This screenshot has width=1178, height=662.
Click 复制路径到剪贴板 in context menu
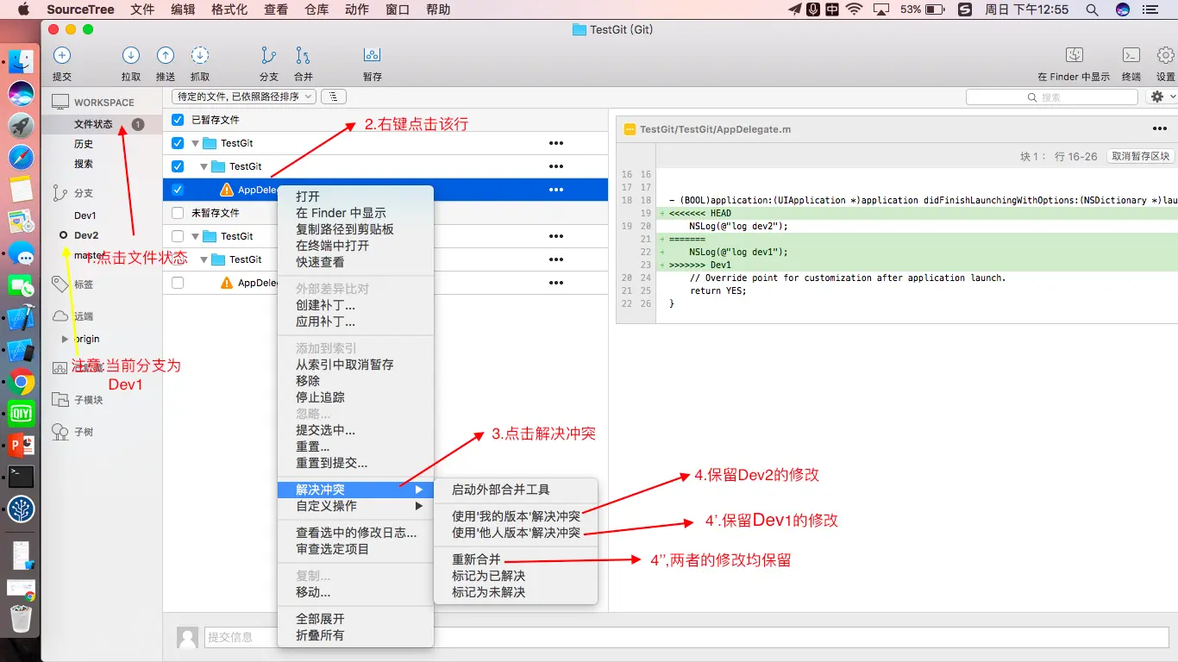point(355,229)
